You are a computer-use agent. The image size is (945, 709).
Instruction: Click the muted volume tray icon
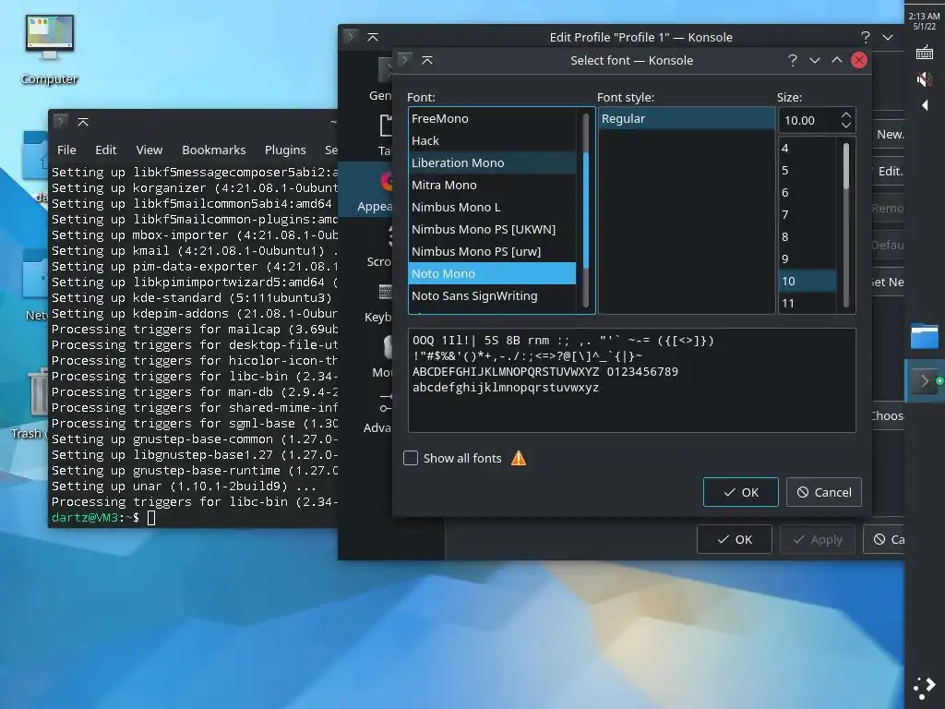coord(924,79)
